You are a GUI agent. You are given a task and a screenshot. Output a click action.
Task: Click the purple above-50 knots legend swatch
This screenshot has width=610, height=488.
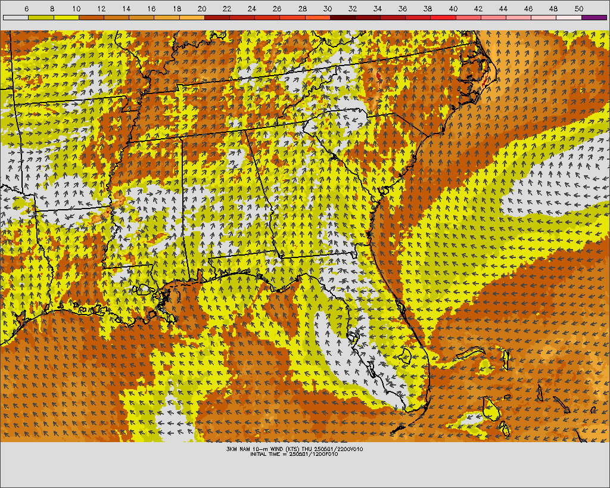[594, 17]
